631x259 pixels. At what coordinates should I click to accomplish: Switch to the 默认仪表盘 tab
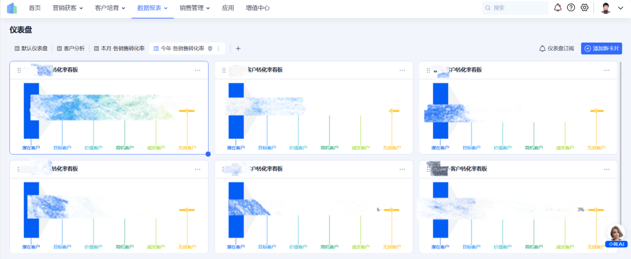pos(31,48)
